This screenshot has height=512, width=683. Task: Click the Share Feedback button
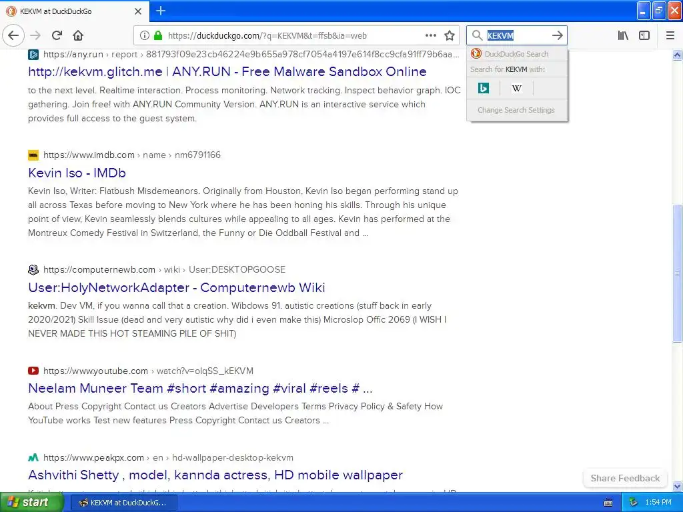tap(625, 478)
